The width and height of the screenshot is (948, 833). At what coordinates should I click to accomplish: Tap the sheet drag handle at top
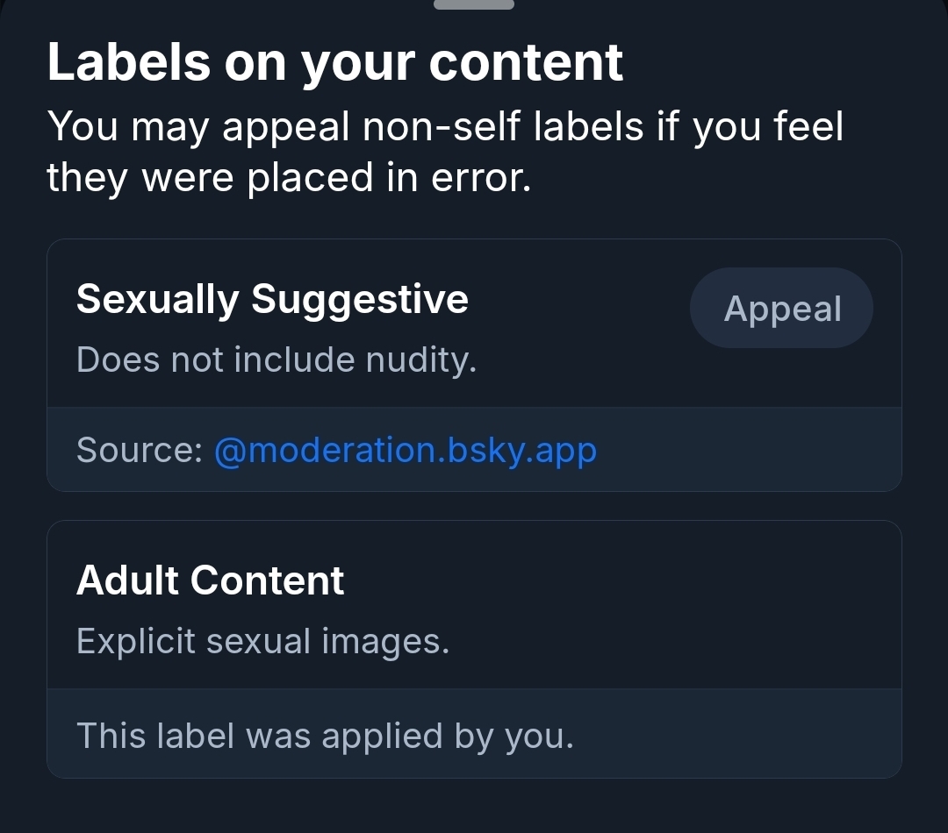[x=474, y=4]
